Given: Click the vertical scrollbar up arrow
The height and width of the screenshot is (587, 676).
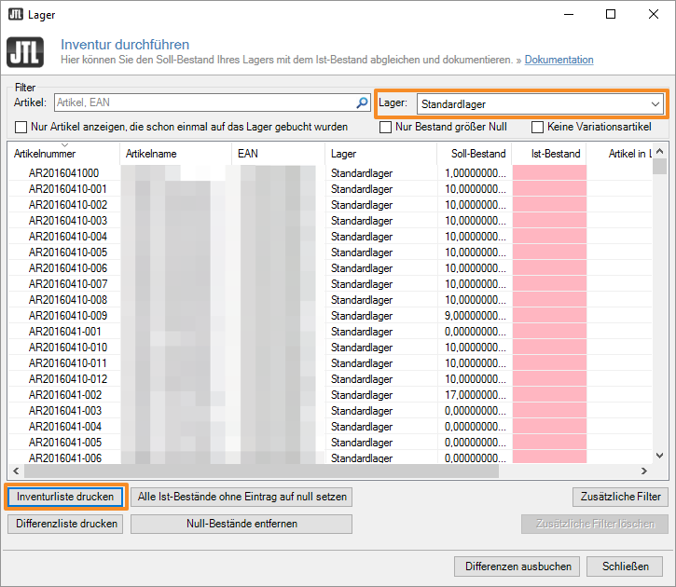Looking at the screenshot, I should click(x=659, y=151).
